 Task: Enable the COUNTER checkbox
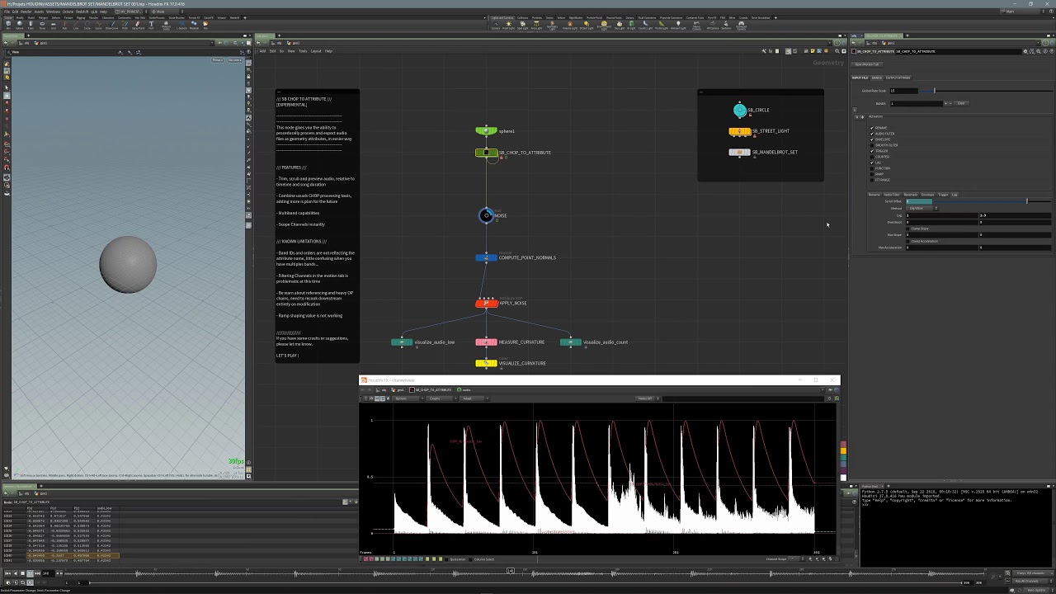point(872,157)
